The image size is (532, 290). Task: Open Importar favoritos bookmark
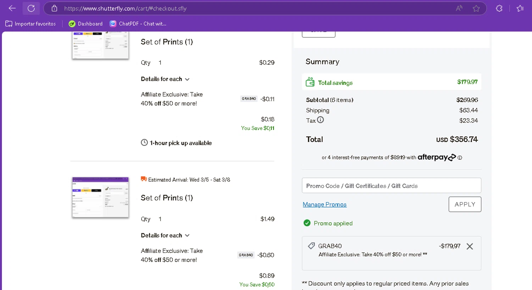[x=31, y=24]
